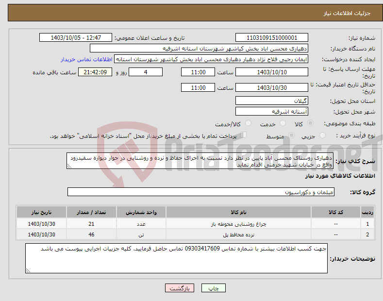Select the جزیی purchase type radio
This screenshot has width=383, height=301.
(x=322, y=135)
